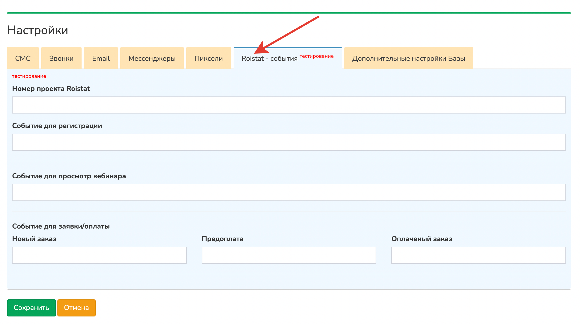
Task: Open Дополнительные настройки Базы tab
Action: tap(409, 58)
